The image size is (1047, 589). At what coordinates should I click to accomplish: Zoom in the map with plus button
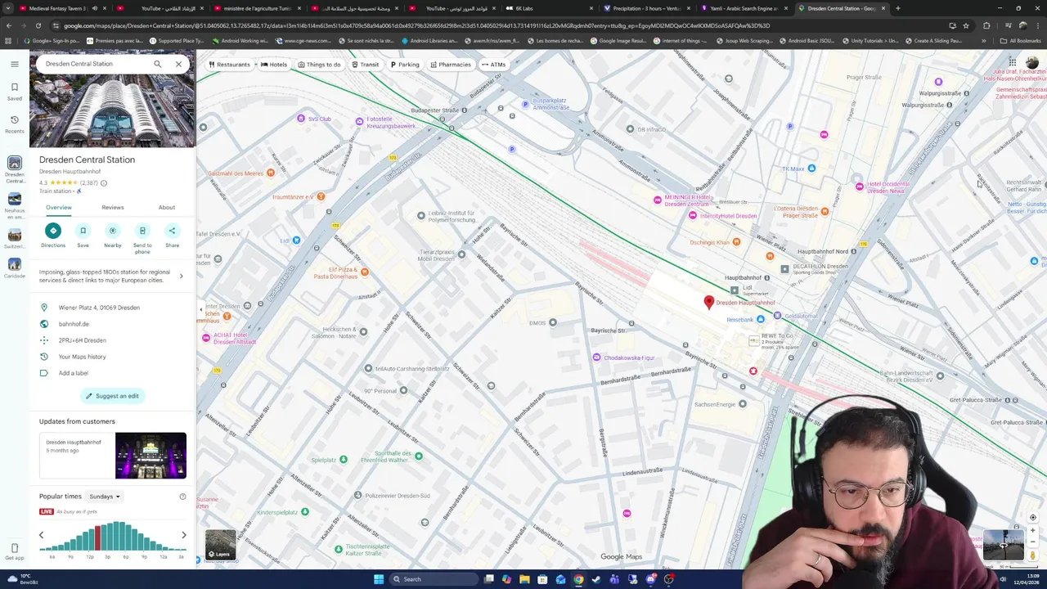point(1032,530)
